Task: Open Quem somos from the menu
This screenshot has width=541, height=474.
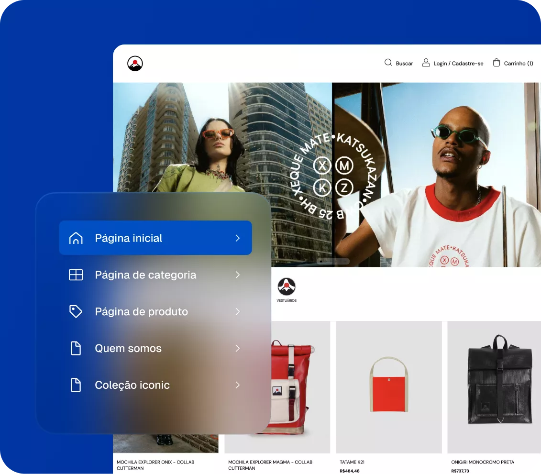Action: tap(128, 348)
